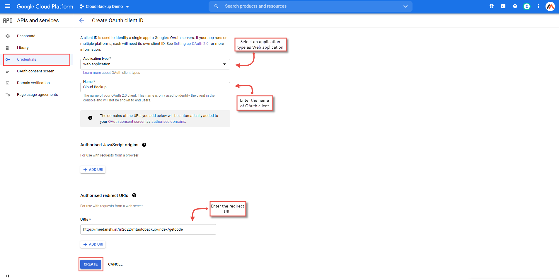The image size is (559, 279).
Task: Open notifications badge showing 2
Action: click(527, 6)
